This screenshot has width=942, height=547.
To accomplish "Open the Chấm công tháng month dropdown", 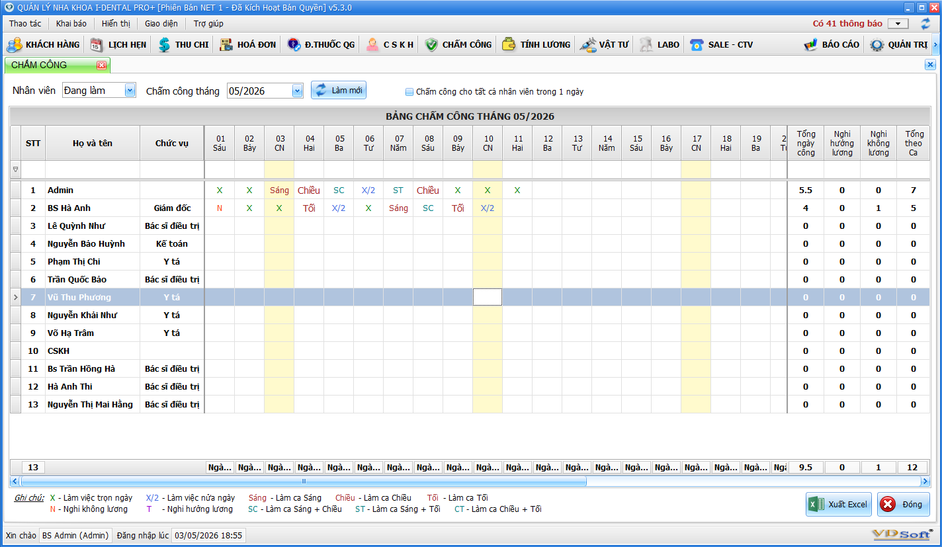I will click(297, 91).
